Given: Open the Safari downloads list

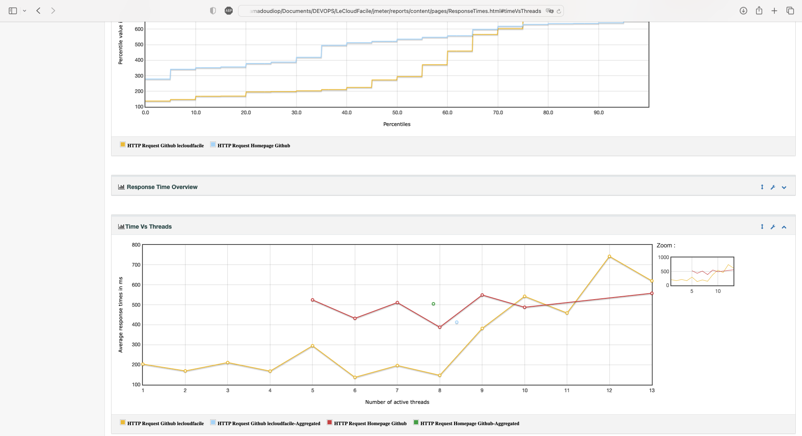Looking at the screenshot, I should point(743,11).
